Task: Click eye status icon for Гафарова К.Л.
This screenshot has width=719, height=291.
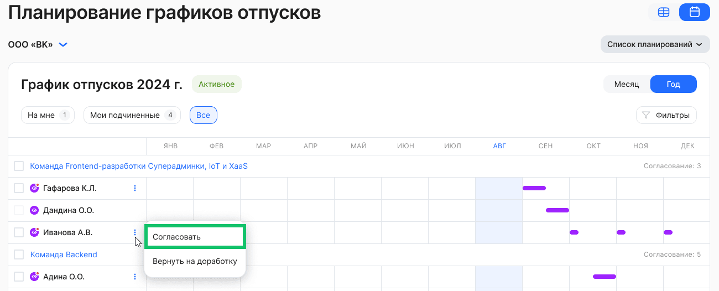Action: pos(34,188)
